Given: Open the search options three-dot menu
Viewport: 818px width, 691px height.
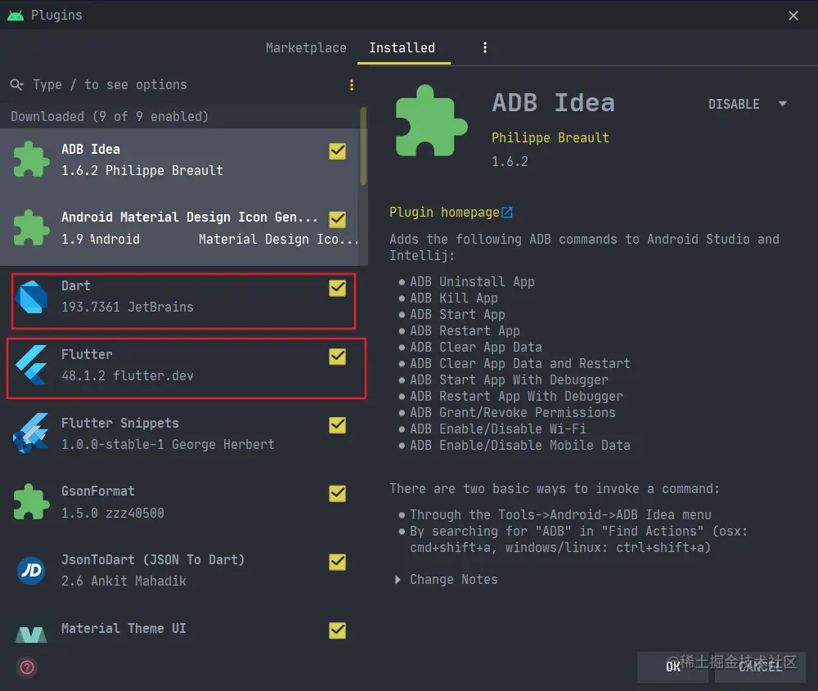Looking at the screenshot, I should coord(352,85).
